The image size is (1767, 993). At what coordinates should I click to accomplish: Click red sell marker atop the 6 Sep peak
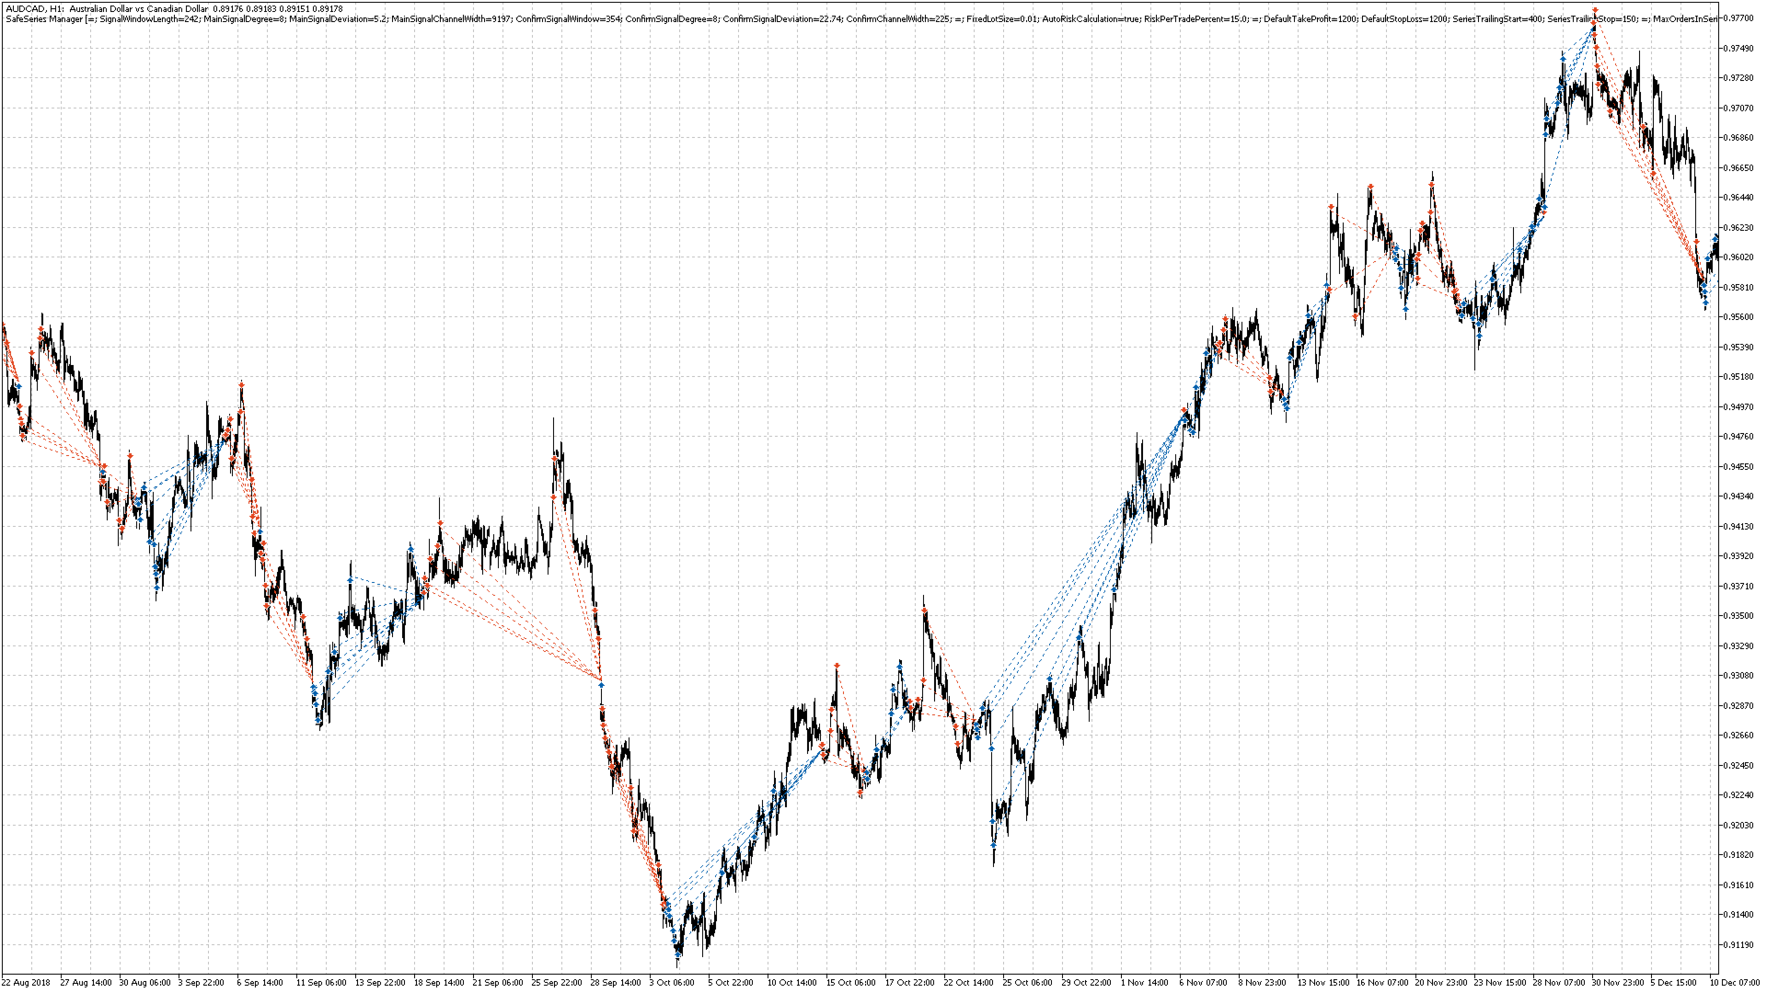tap(241, 384)
